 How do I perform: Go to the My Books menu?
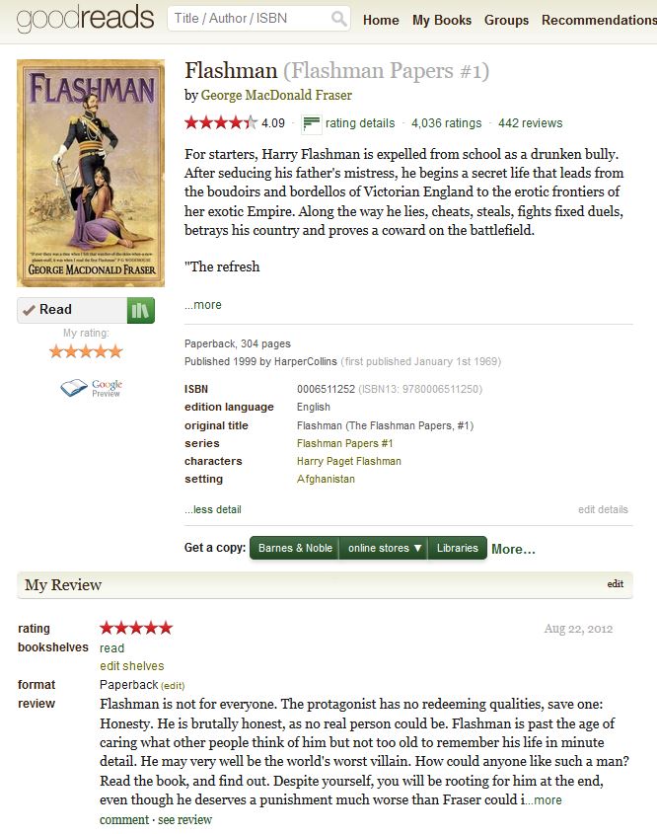click(x=442, y=20)
